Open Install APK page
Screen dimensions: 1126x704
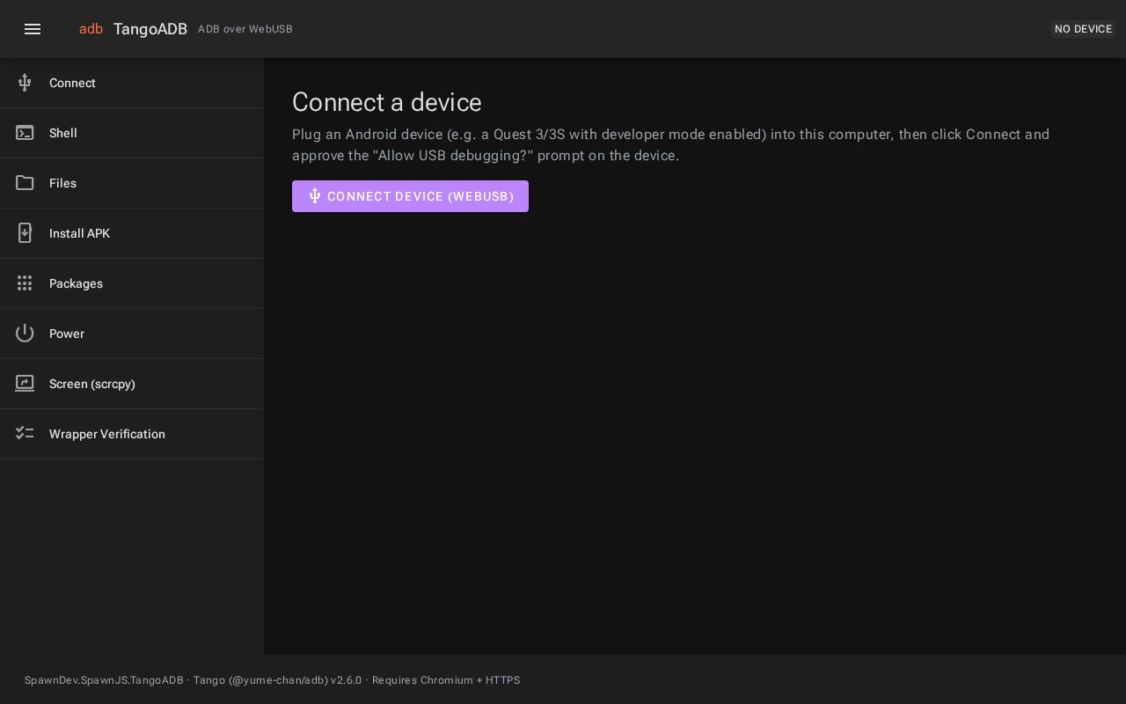[x=132, y=233]
